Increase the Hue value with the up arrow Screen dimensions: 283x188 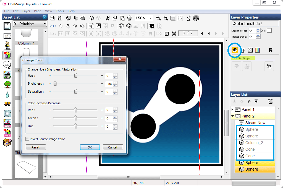pos(115,74)
